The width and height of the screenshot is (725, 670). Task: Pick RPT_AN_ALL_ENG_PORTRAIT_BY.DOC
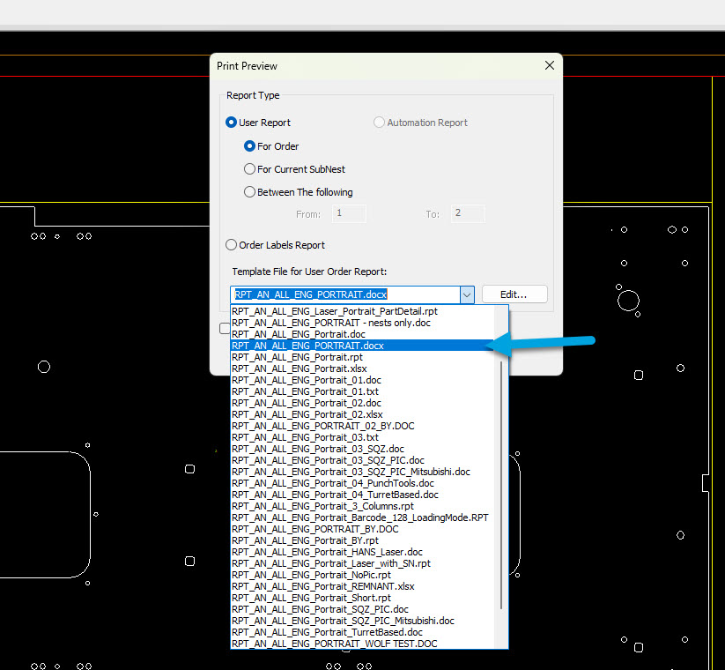pos(363,529)
